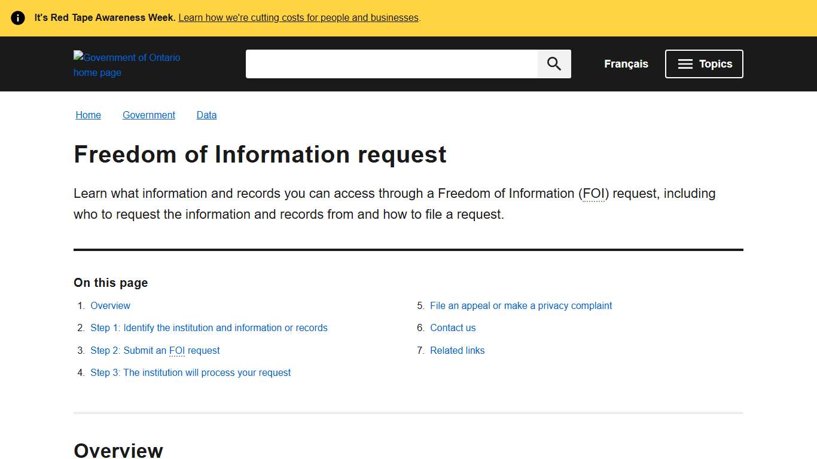Screen dimensions: 817x459
Task: Click the FOI abbreviation in the intro paragraph
Action: [x=593, y=193]
